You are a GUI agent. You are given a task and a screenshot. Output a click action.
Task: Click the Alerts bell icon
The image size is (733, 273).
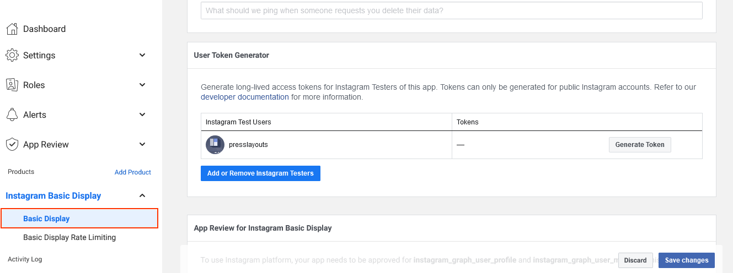tap(12, 114)
